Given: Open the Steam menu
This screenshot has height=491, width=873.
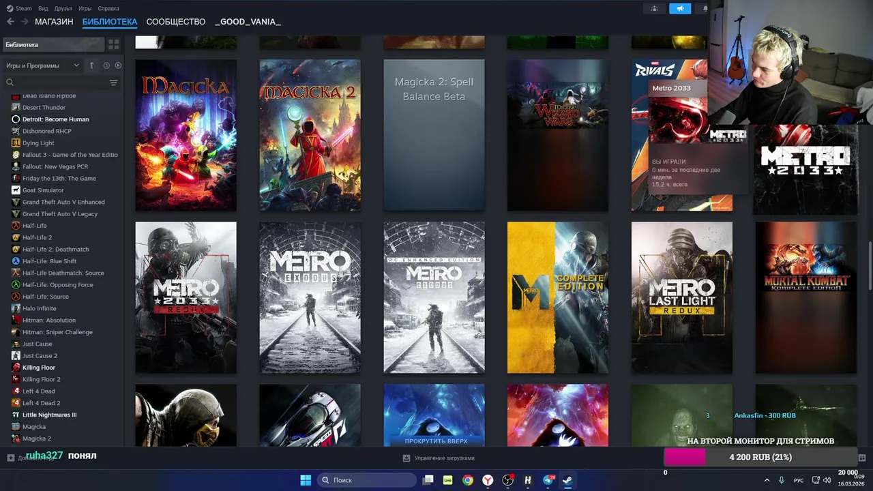Looking at the screenshot, I should [19, 8].
